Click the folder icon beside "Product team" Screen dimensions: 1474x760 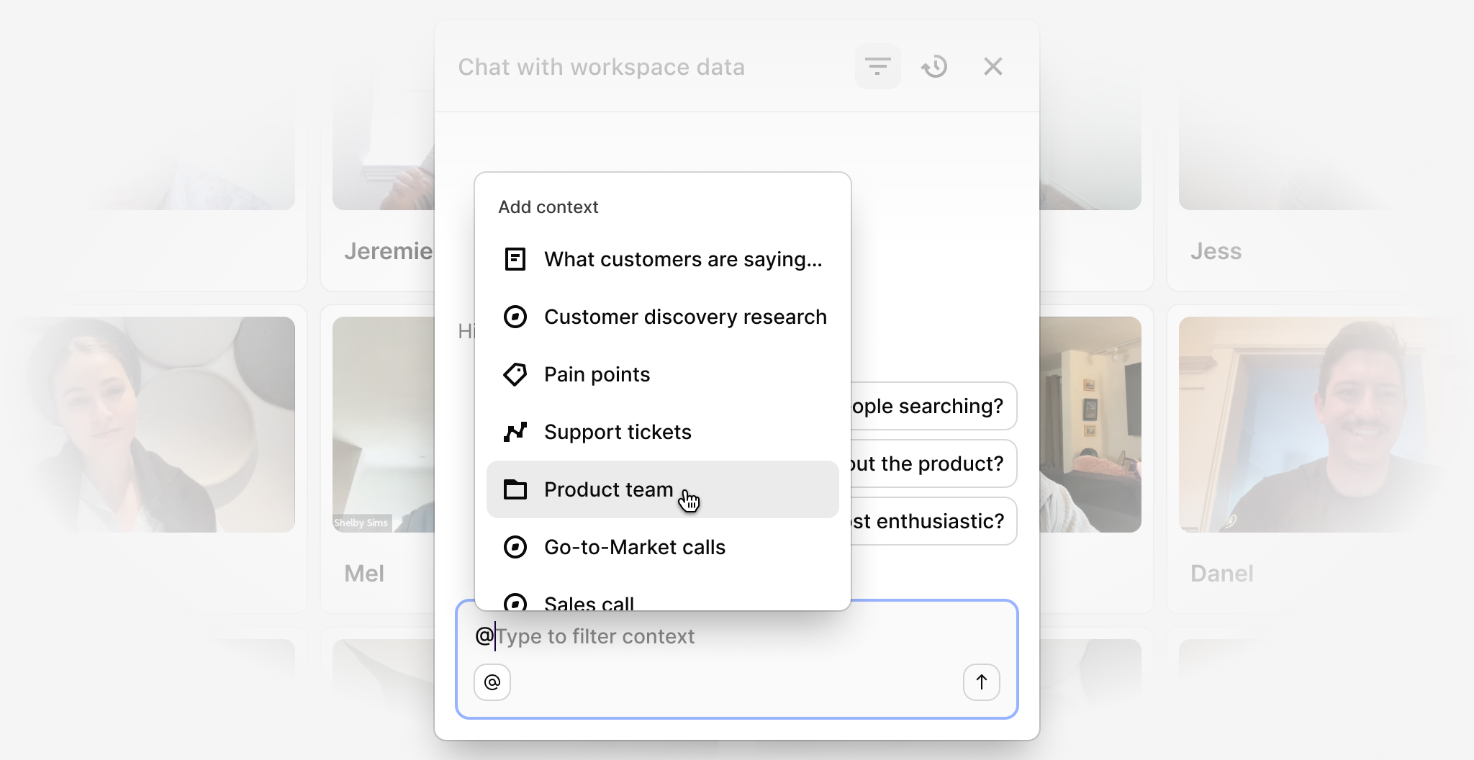point(515,489)
